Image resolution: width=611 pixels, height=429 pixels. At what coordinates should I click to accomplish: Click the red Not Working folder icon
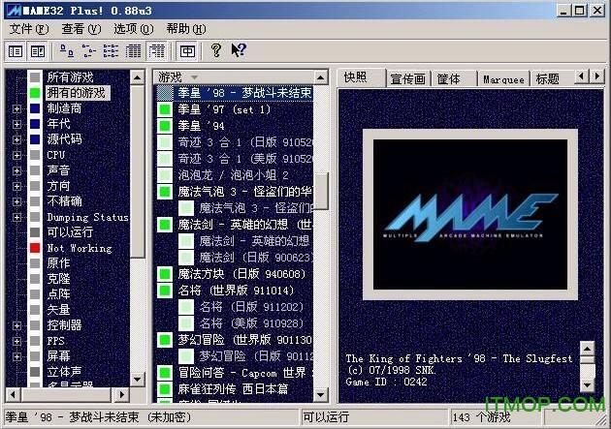[35, 248]
